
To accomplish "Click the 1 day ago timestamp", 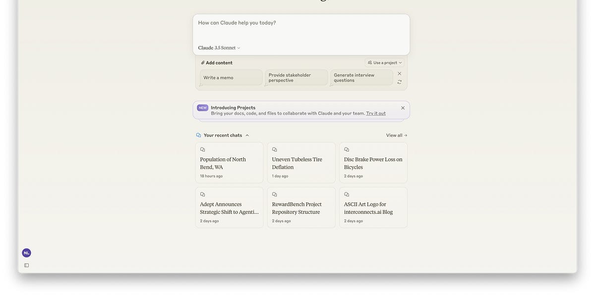I will click(280, 176).
